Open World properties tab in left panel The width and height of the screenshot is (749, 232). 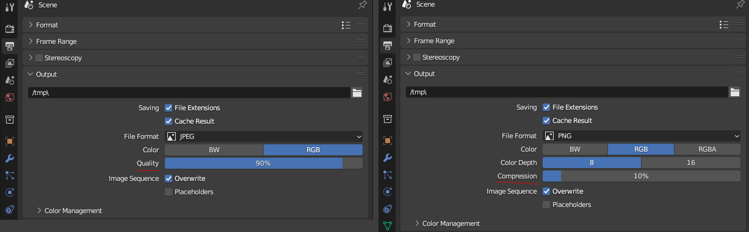[x=9, y=97]
